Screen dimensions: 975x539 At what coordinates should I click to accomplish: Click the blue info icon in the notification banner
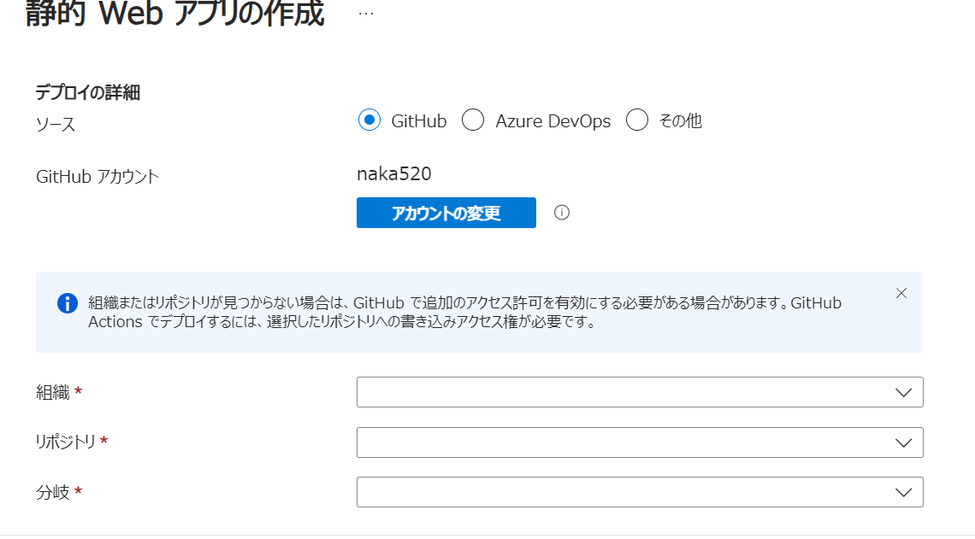tap(67, 303)
